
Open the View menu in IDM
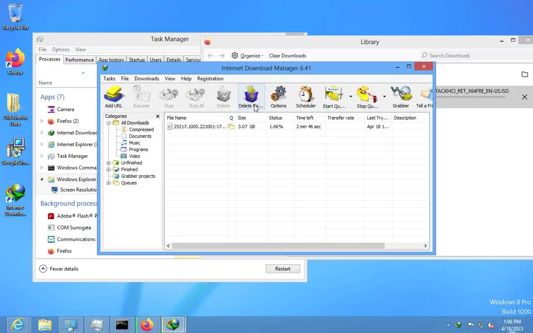tap(170, 79)
